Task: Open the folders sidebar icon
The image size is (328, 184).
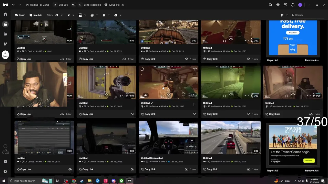Action: (x=5, y=34)
